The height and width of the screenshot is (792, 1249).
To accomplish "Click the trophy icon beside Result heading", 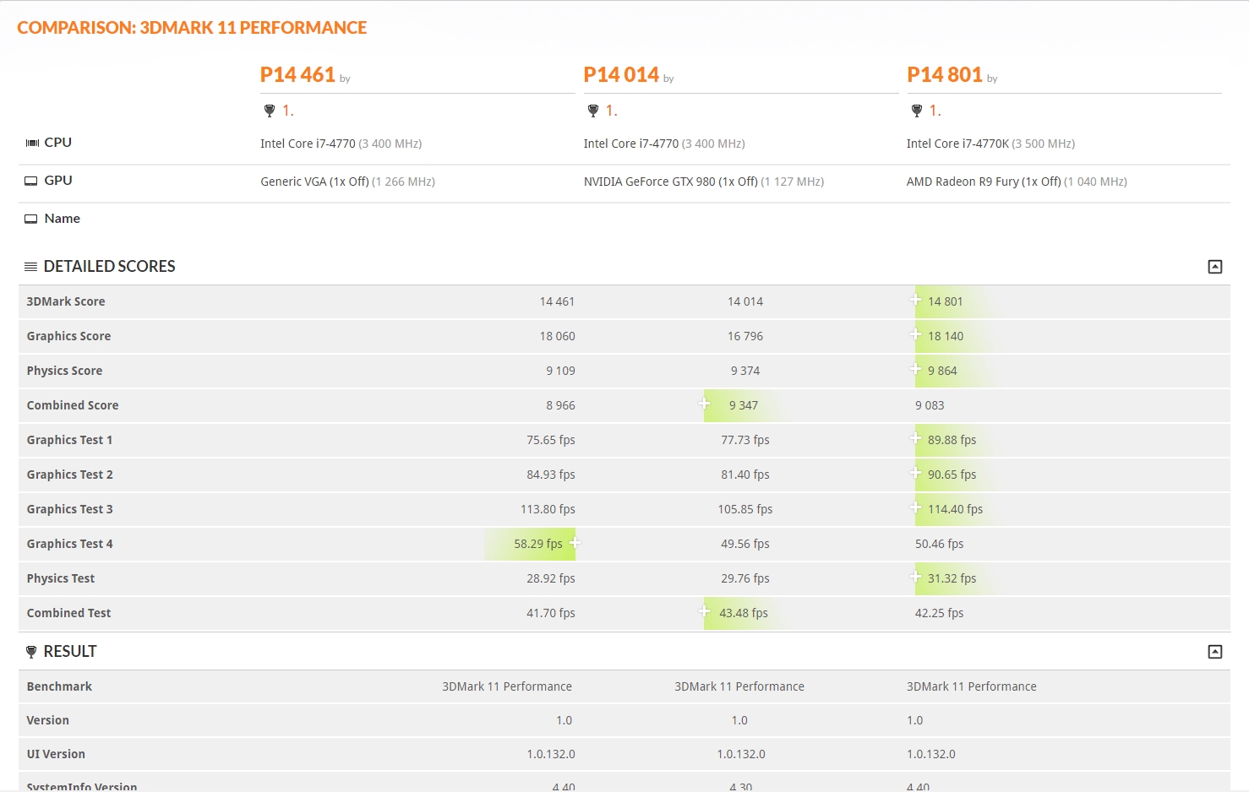I will coord(31,652).
